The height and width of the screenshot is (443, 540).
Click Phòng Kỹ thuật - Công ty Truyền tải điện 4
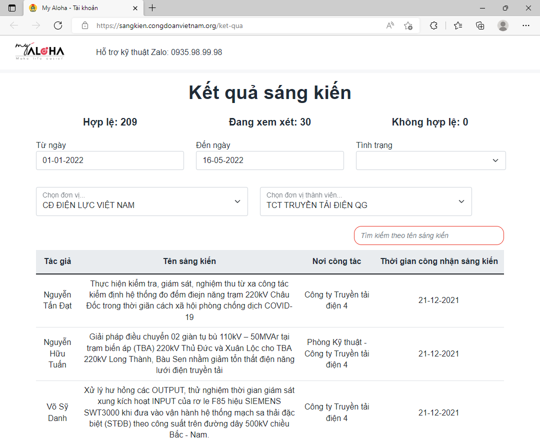click(337, 353)
